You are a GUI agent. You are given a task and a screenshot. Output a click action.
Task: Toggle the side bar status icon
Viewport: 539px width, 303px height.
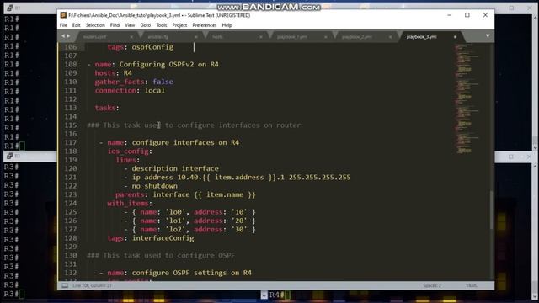point(65,285)
